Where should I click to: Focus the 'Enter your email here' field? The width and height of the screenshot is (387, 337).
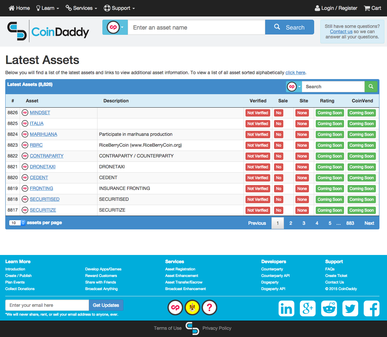47,305
